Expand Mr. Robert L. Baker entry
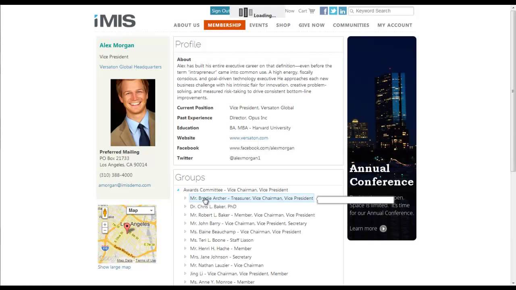 pyautogui.click(x=185, y=215)
